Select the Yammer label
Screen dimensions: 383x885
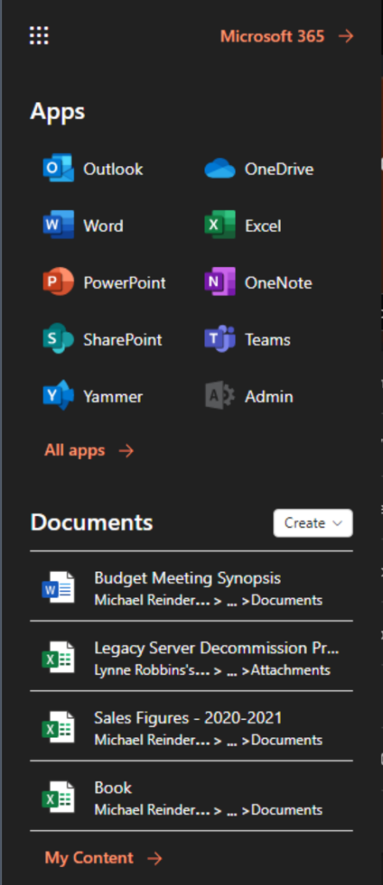[113, 397]
